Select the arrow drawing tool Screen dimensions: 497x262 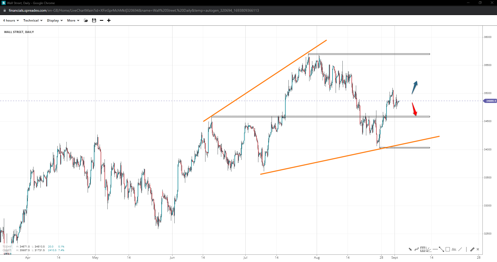410,249
